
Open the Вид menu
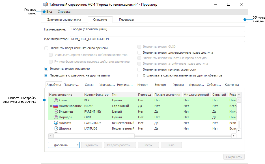tap(49, 12)
